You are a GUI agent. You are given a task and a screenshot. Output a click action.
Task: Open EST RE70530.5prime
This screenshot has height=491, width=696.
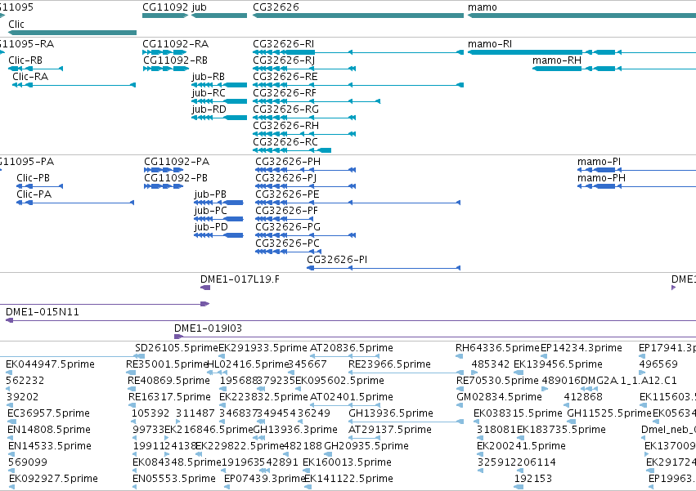coord(460,389)
